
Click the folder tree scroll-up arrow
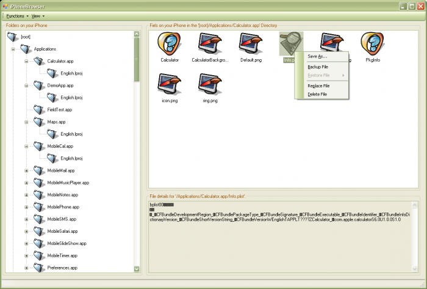tap(137, 34)
